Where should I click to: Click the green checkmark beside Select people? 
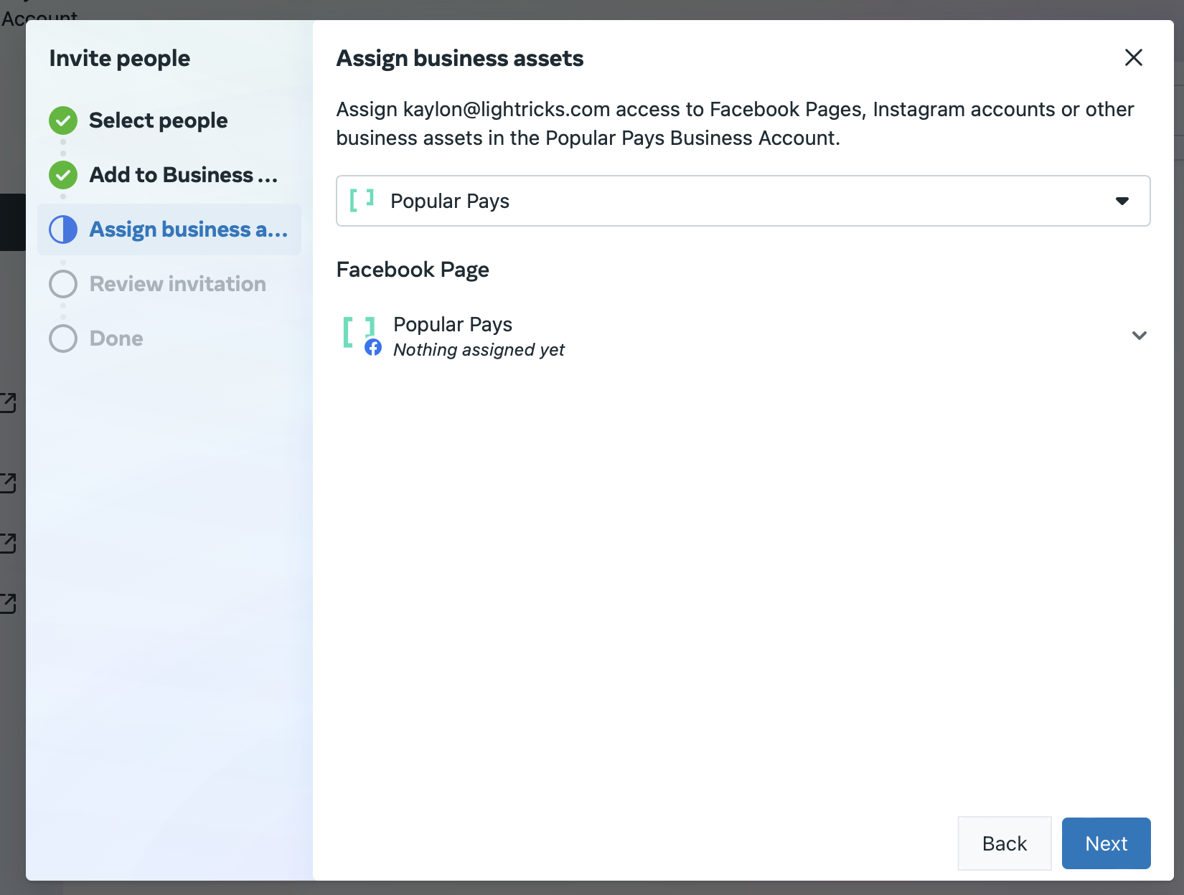coord(63,120)
